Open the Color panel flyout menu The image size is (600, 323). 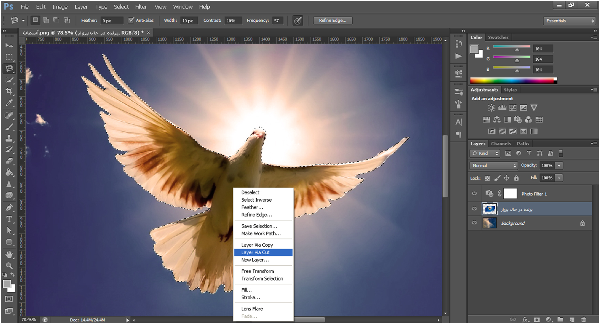click(x=593, y=37)
